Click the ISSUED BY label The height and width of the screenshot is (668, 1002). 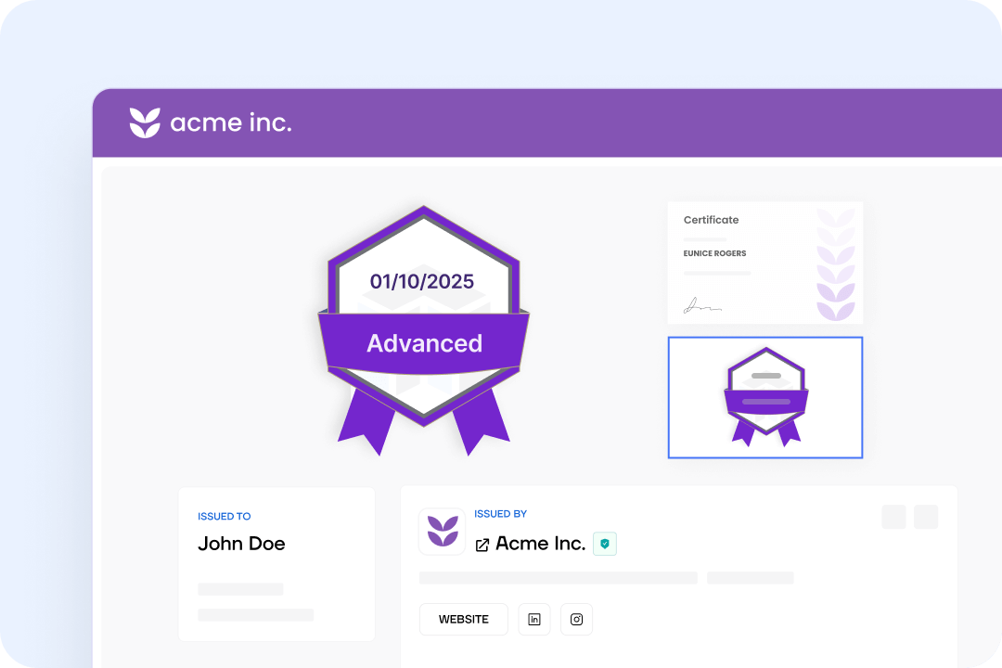tap(500, 514)
